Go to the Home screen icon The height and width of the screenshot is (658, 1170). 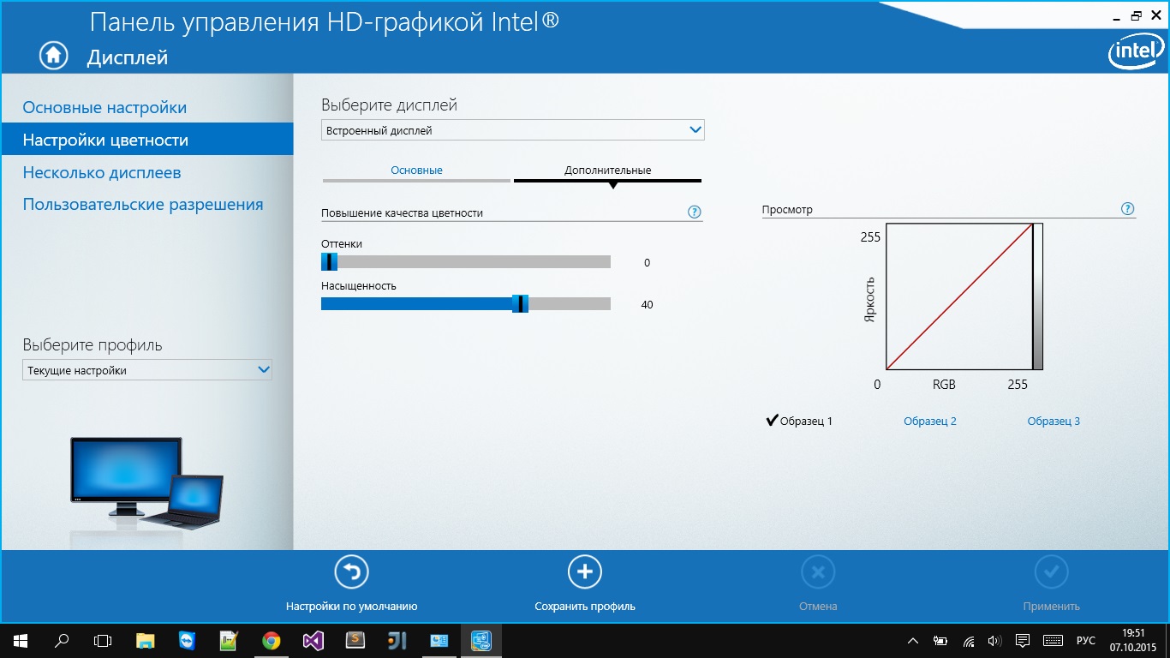click(x=53, y=56)
